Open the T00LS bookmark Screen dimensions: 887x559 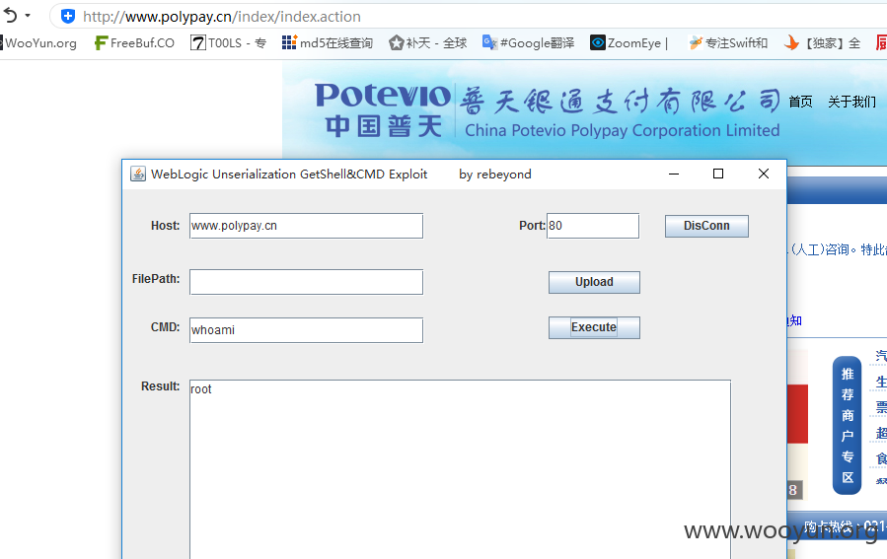[x=229, y=43]
